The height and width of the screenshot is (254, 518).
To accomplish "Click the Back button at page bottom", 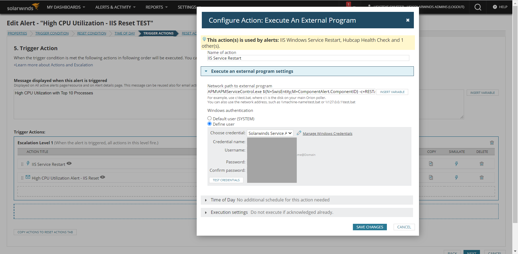I will 452,253.
